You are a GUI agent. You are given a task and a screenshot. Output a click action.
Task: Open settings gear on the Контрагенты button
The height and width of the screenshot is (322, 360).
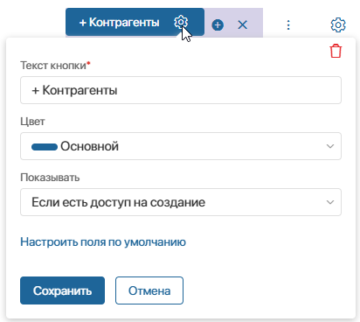pos(181,22)
